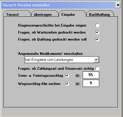Click ID label beside Feiertagszuschlag checkbox

click(78, 76)
